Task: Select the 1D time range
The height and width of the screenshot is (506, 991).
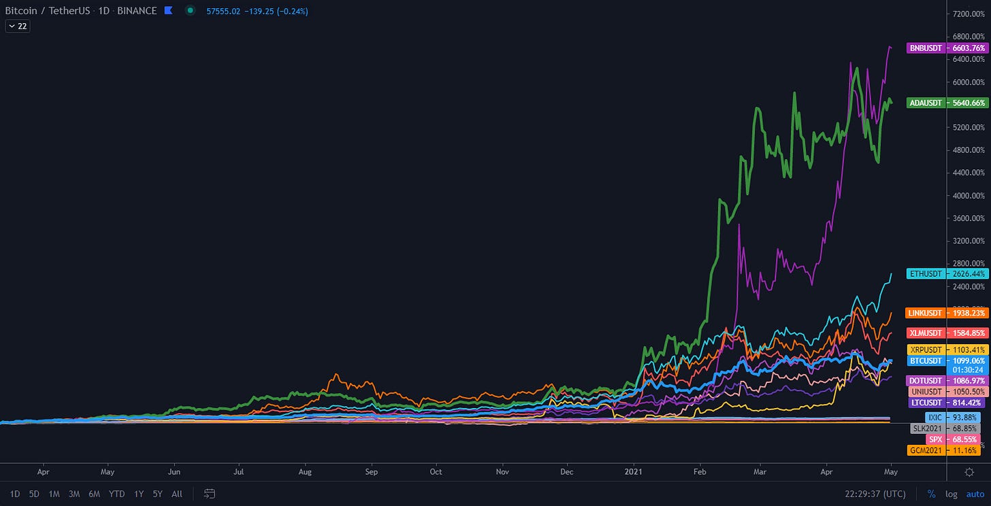Action: 15,494
